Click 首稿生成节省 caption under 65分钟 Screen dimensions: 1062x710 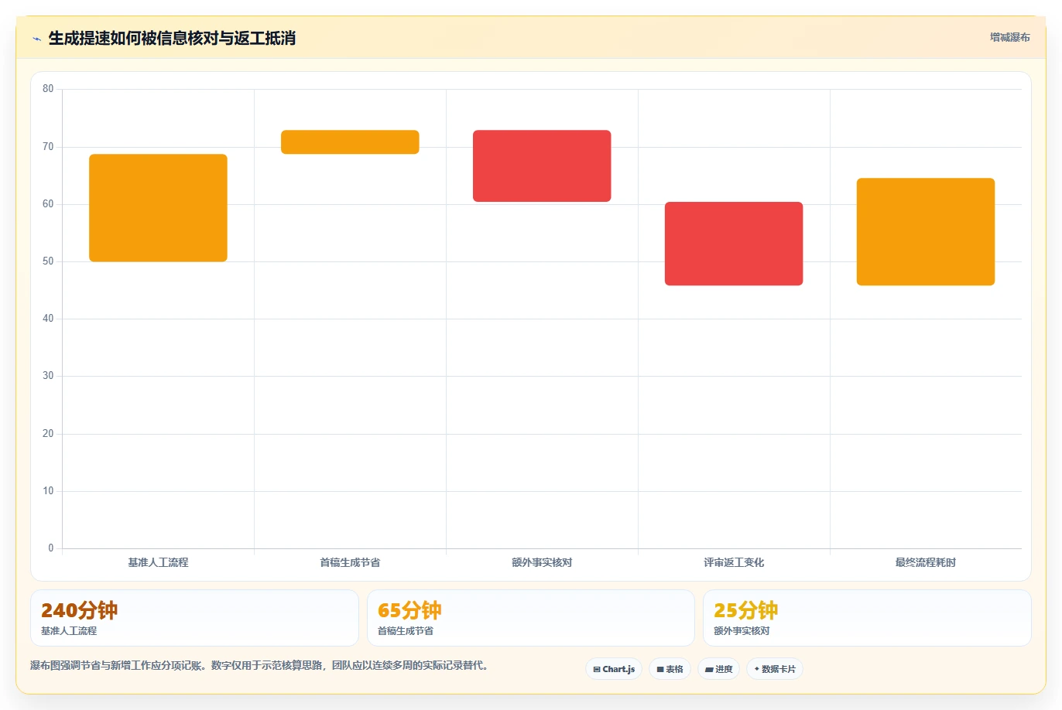406,631
